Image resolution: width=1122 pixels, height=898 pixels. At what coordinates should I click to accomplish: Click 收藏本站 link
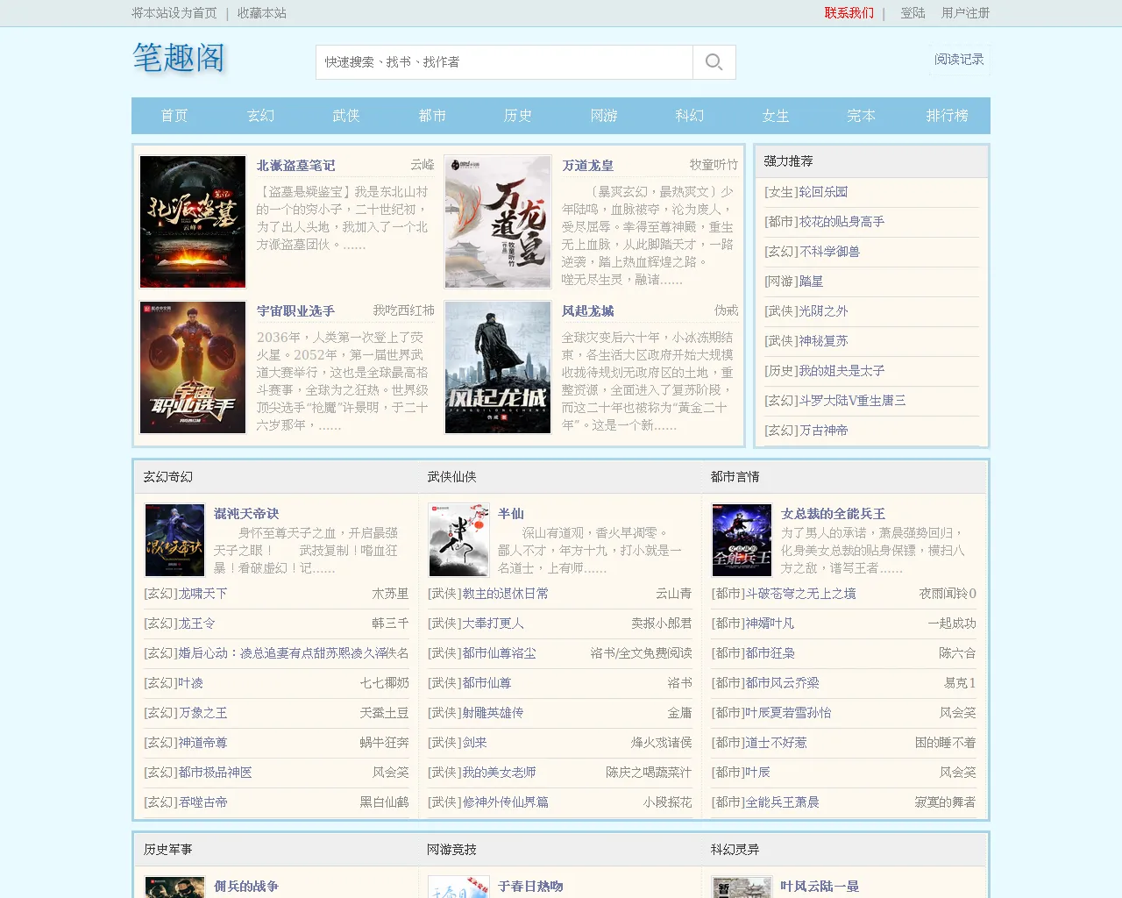click(262, 13)
